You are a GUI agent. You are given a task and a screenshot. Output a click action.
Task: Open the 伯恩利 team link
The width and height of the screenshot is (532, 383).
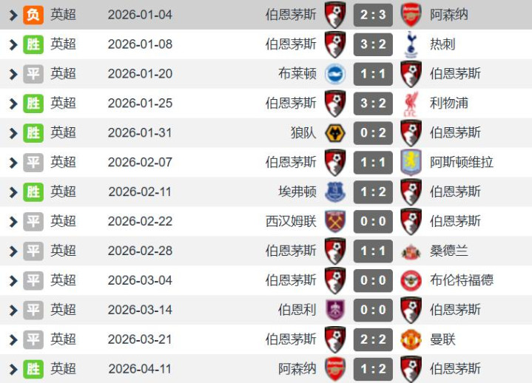pyautogui.click(x=297, y=310)
